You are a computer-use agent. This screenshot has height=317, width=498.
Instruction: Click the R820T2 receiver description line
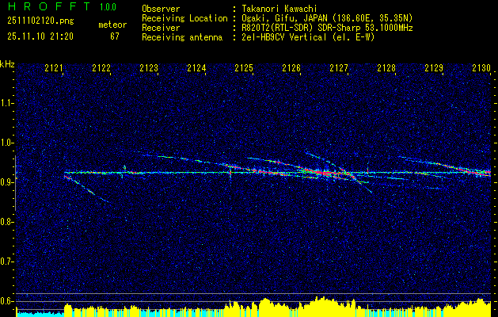coord(328,28)
